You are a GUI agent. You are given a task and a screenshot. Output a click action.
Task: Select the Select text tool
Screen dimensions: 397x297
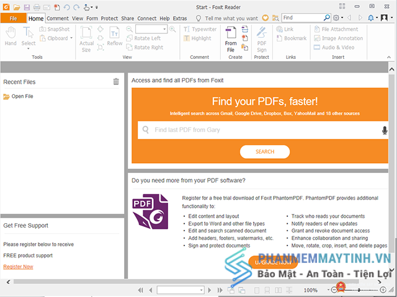(x=29, y=36)
